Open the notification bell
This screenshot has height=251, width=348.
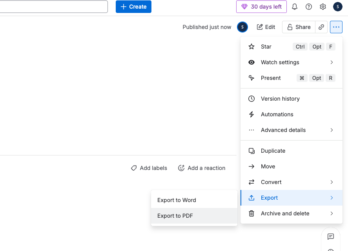(x=295, y=7)
